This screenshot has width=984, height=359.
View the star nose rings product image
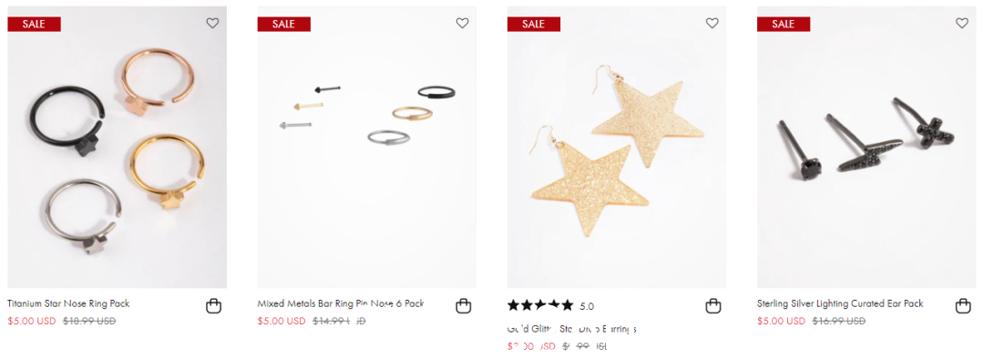[x=118, y=148]
